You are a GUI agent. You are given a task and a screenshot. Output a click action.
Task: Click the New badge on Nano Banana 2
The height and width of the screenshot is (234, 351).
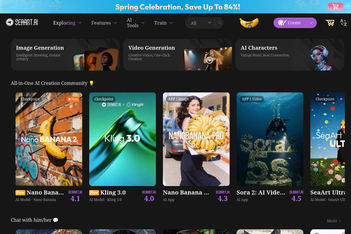[73, 99]
